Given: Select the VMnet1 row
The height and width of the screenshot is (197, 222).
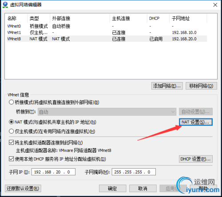Looking at the screenshot, I should tap(107, 32).
